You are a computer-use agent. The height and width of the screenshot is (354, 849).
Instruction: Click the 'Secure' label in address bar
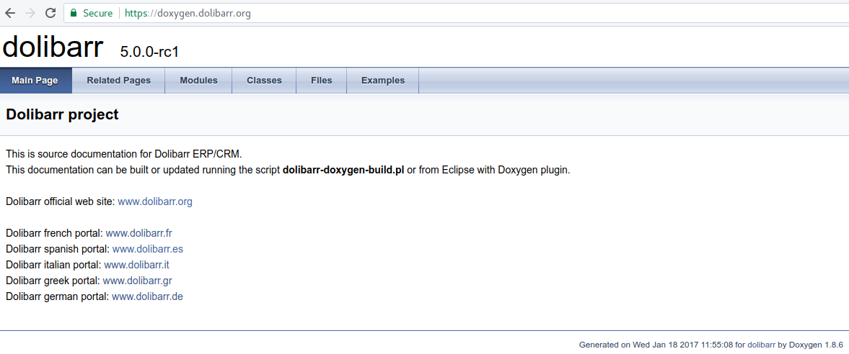tap(98, 14)
